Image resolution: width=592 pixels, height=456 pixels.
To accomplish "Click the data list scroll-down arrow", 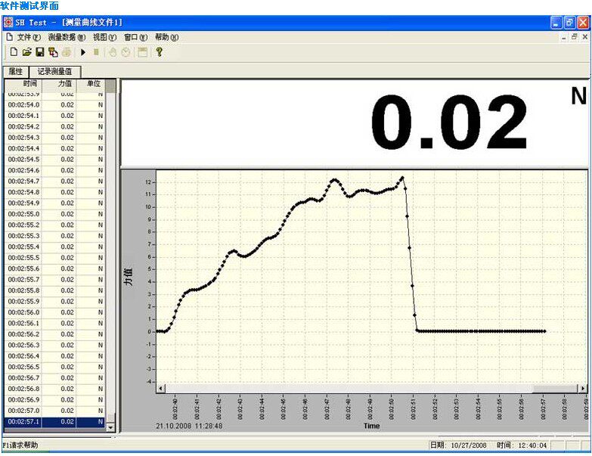I will point(110,427).
